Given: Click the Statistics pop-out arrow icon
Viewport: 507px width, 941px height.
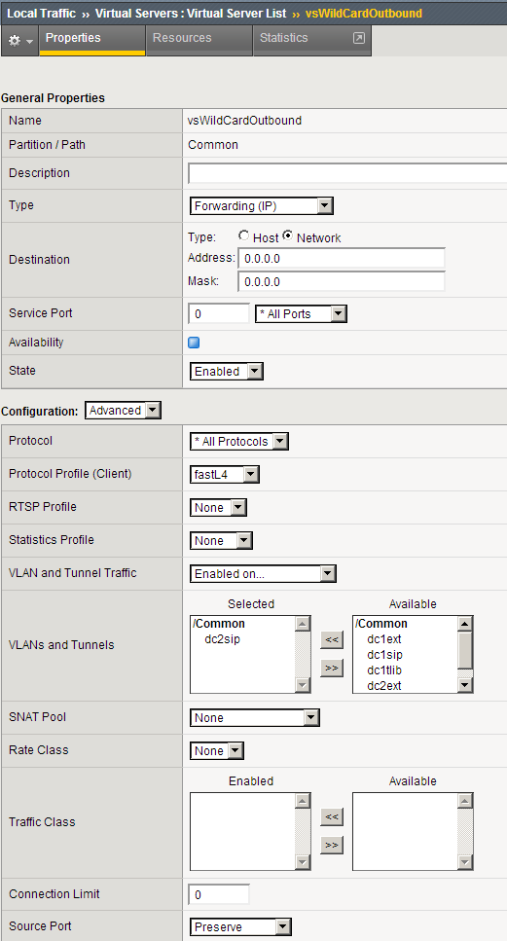Looking at the screenshot, I should click(358, 38).
